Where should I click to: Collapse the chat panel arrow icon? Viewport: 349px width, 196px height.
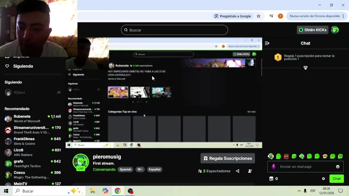(x=267, y=43)
